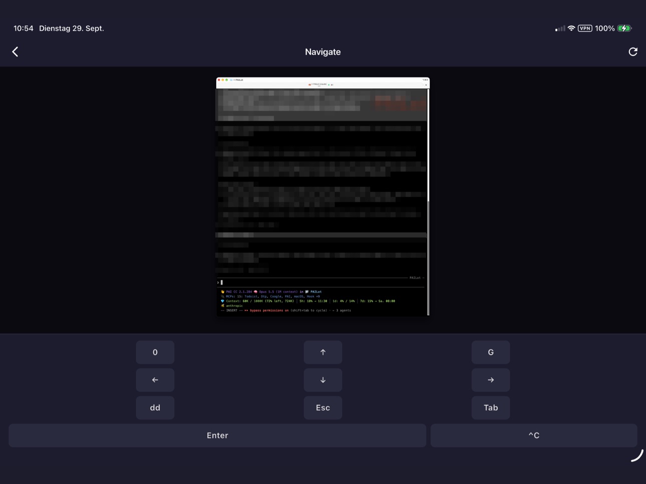Click the '100%' battery percentage text
646x484 pixels.
605,28
